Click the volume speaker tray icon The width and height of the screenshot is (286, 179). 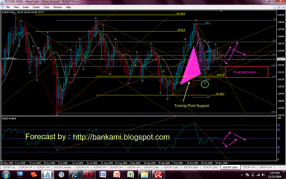[263, 175]
